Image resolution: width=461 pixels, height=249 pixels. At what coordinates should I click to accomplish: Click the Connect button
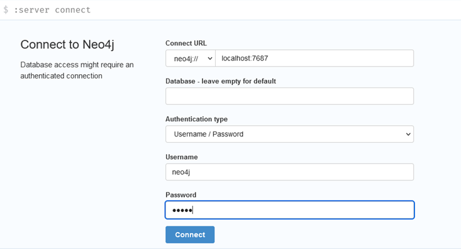pyautogui.click(x=190, y=235)
